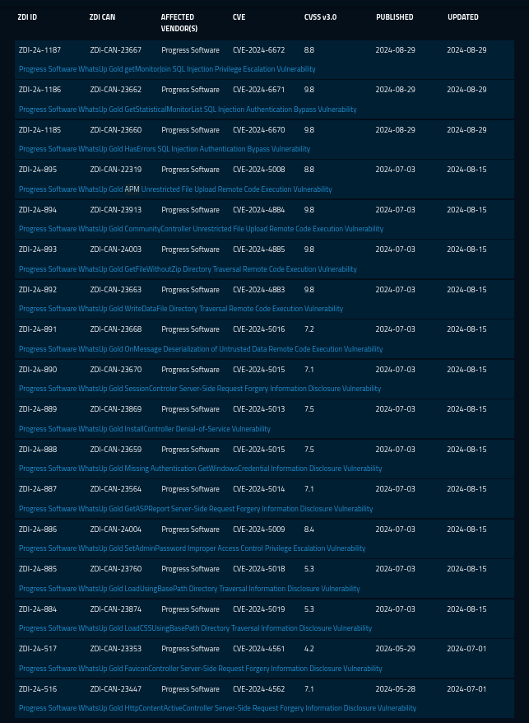This screenshot has width=529, height=723.
Task: Select the ZDI-24-1187 ID cell
Action: pyautogui.click(x=39, y=50)
